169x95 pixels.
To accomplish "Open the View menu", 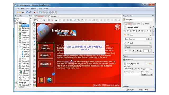I will coord(27,9).
